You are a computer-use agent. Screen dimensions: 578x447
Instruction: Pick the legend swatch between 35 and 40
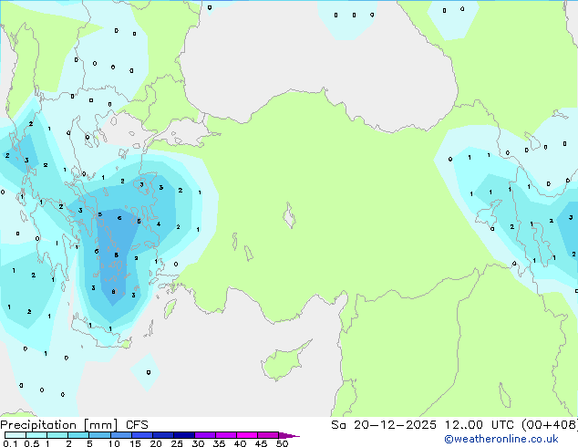point(225,435)
